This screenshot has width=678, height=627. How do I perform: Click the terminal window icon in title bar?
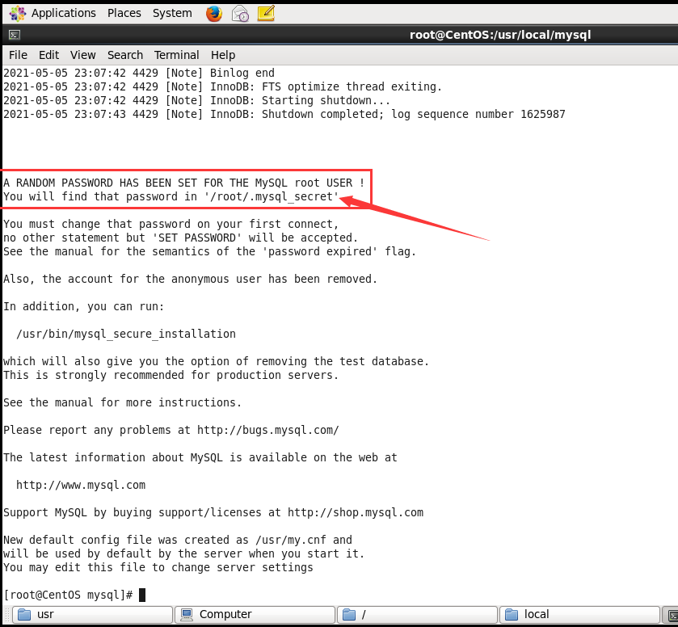point(15,35)
